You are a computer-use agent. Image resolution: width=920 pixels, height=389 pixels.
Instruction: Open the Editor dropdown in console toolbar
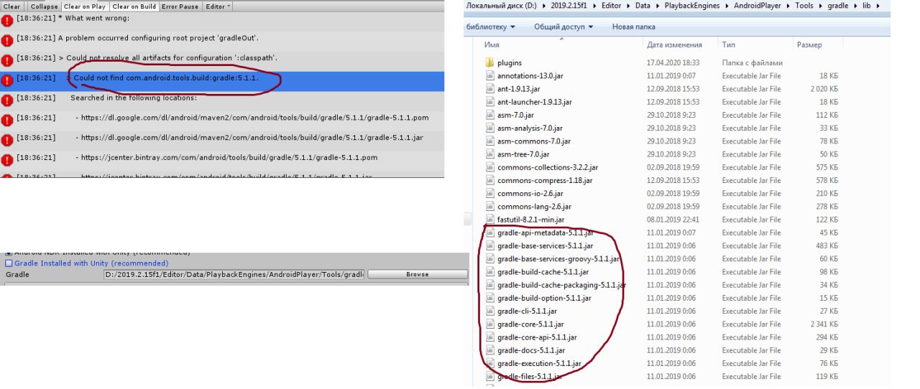[218, 6]
